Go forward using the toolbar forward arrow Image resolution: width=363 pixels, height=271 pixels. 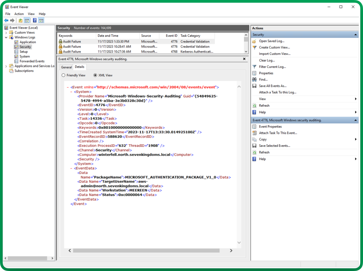12,21
